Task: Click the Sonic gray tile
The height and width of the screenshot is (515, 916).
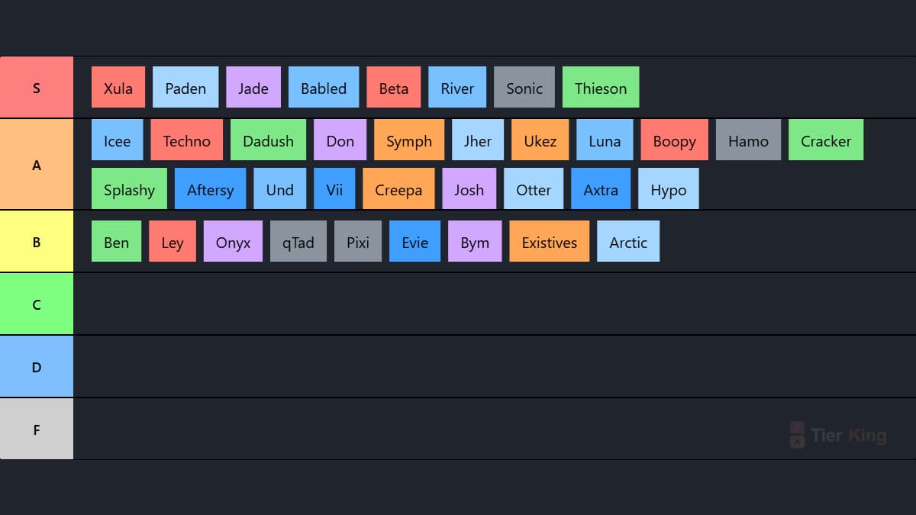Action: pos(524,87)
